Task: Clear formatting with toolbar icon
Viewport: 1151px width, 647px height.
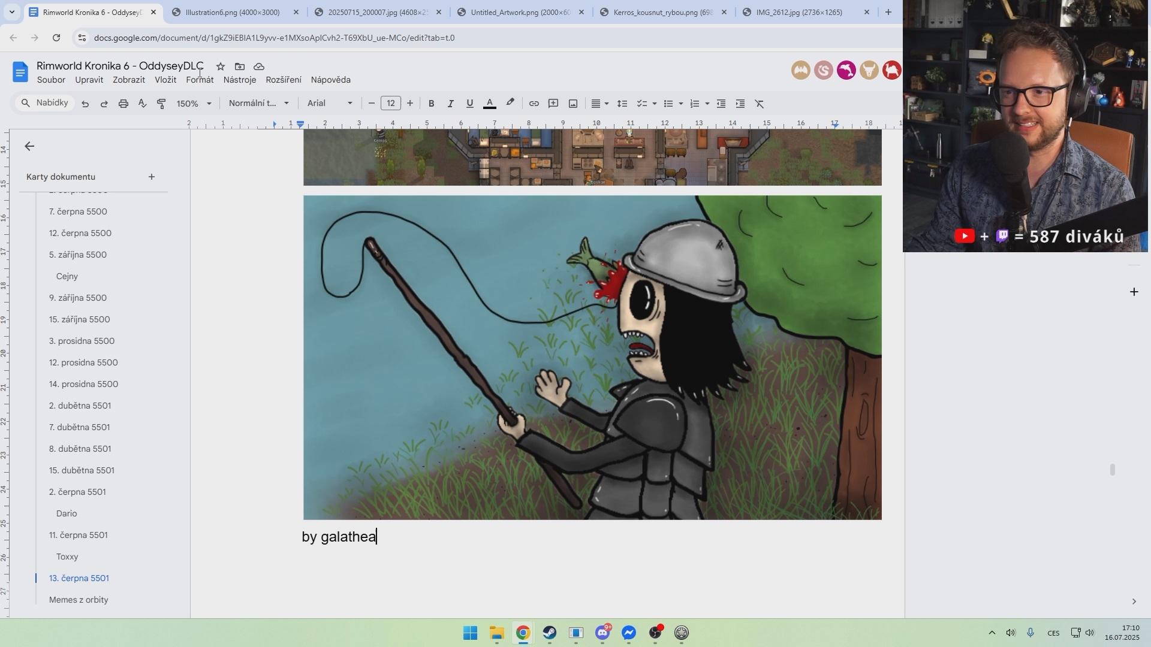Action: click(760, 104)
